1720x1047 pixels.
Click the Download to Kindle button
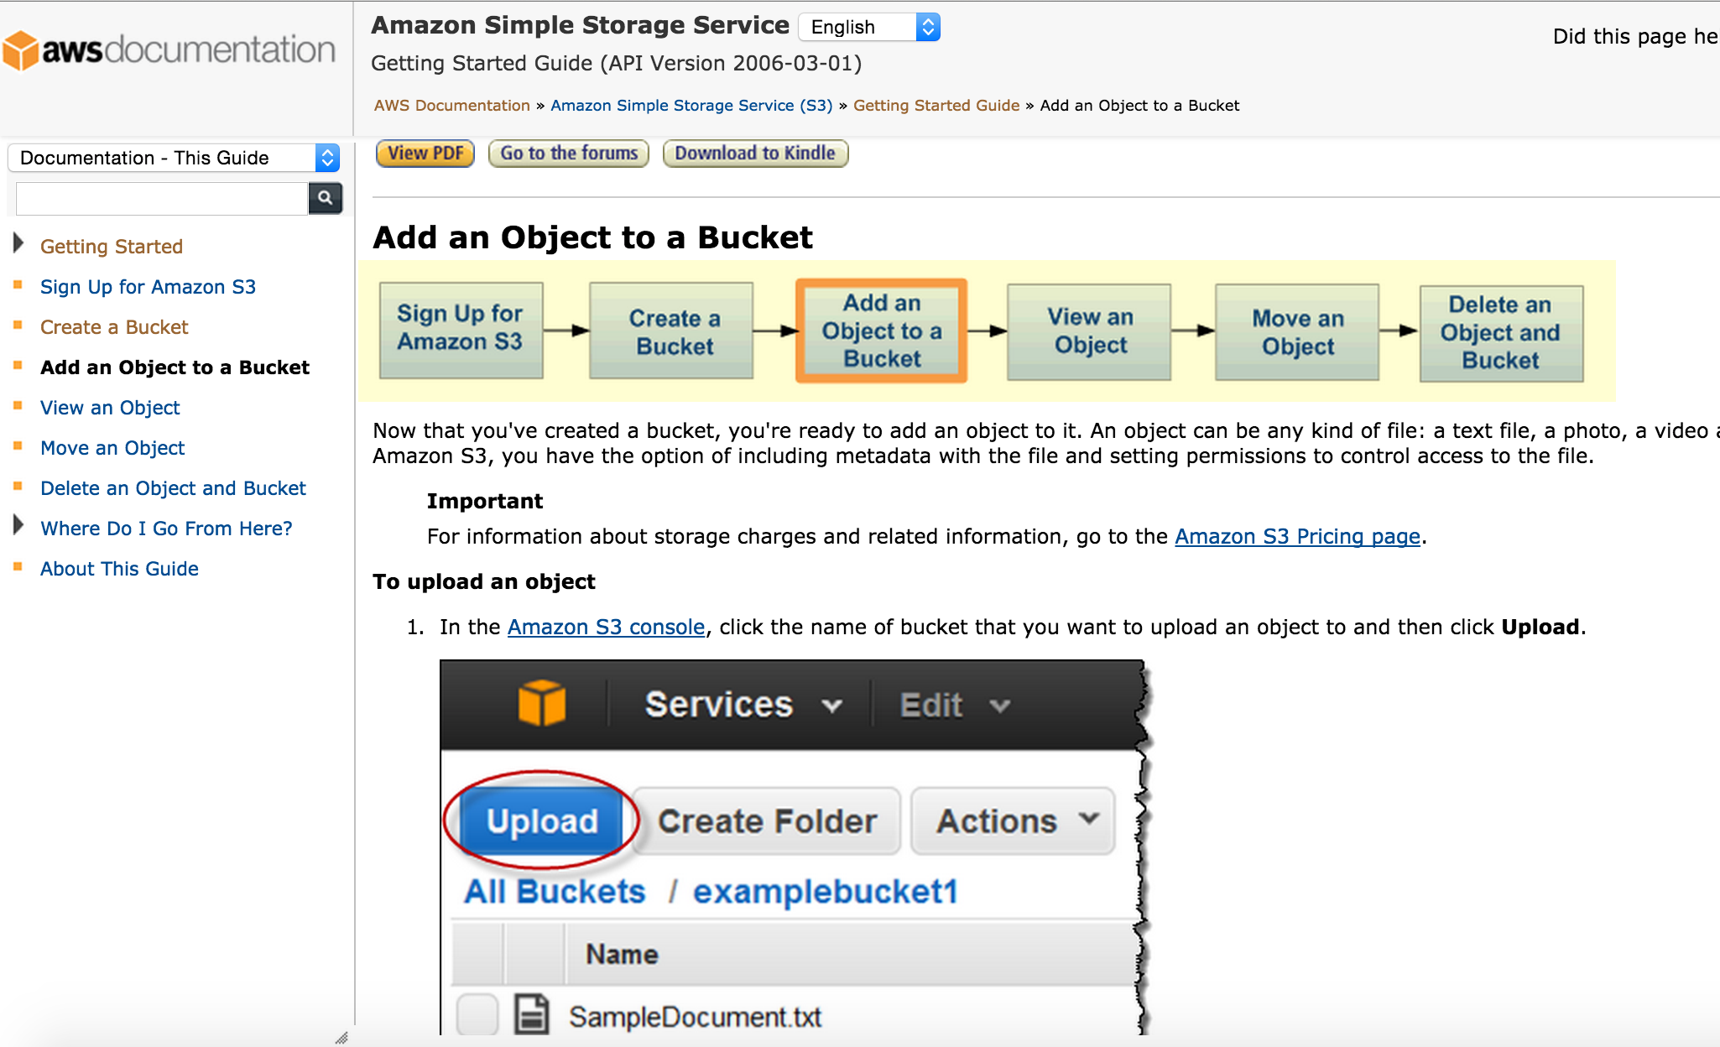755,154
